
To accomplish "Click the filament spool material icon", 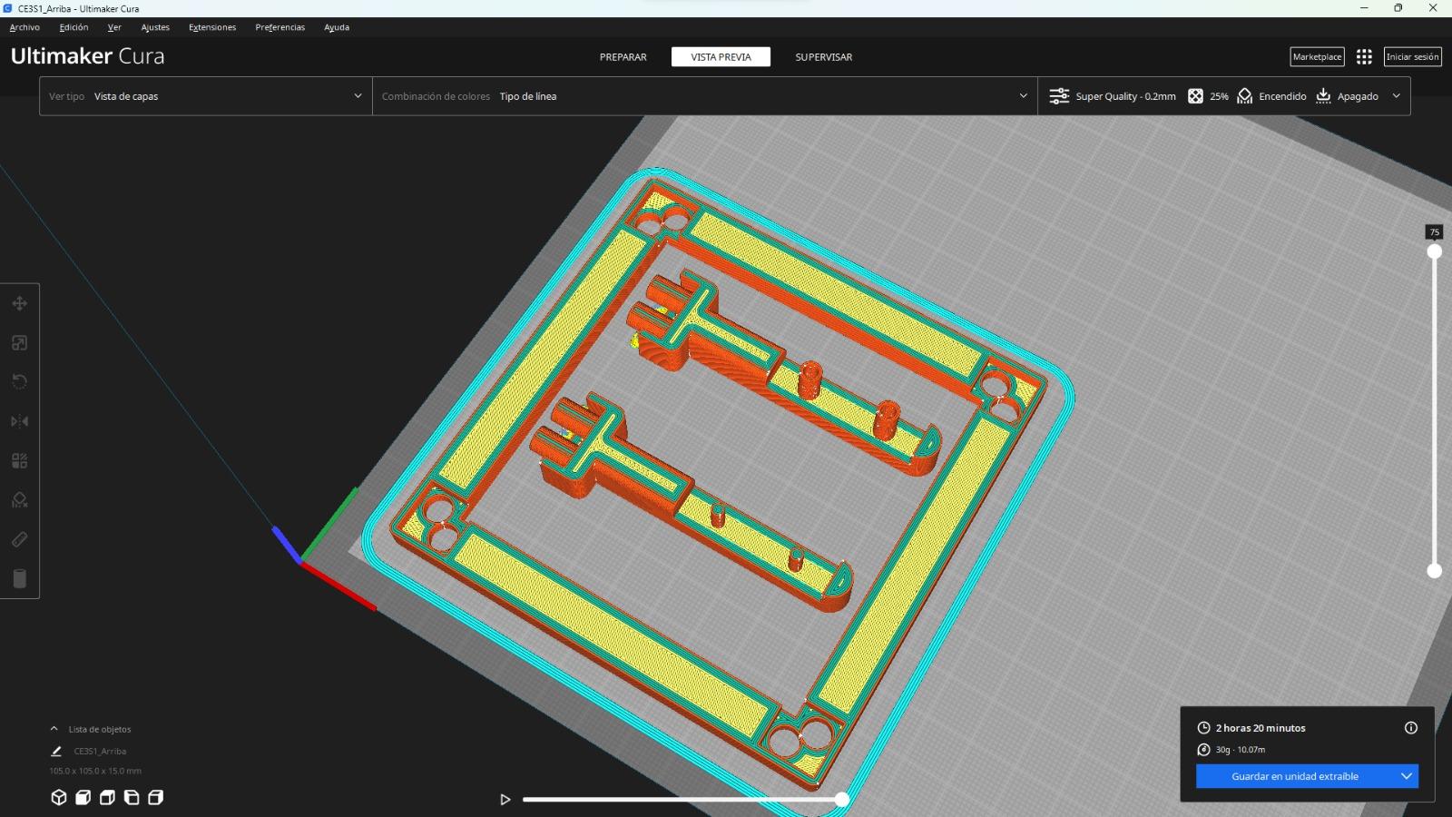I will tap(1203, 750).
